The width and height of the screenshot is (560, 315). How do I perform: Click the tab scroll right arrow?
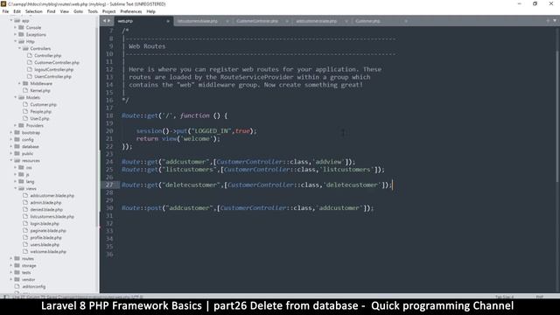(108, 21)
